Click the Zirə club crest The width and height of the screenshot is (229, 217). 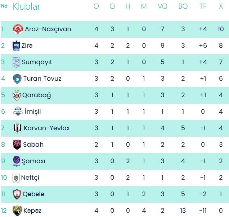coord(17,46)
